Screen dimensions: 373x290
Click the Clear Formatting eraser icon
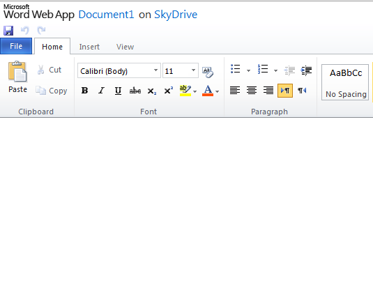click(x=208, y=72)
